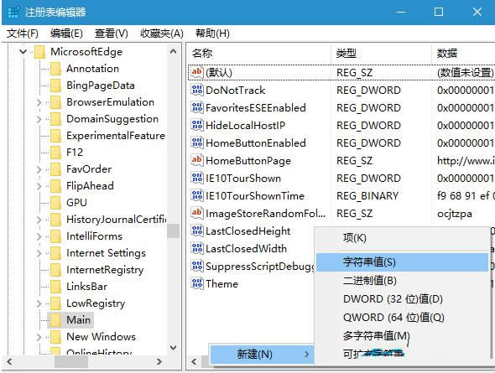Click the DWORD icon beside HideLocalHostIP
495x373 pixels.
(x=196, y=125)
